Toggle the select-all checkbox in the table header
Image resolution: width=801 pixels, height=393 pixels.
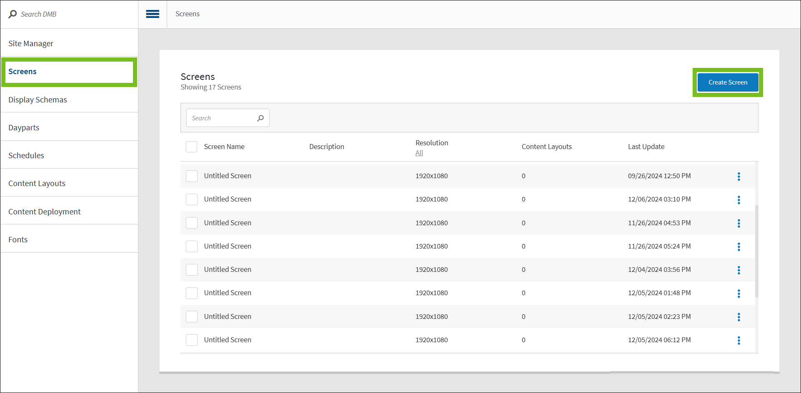point(191,147)
